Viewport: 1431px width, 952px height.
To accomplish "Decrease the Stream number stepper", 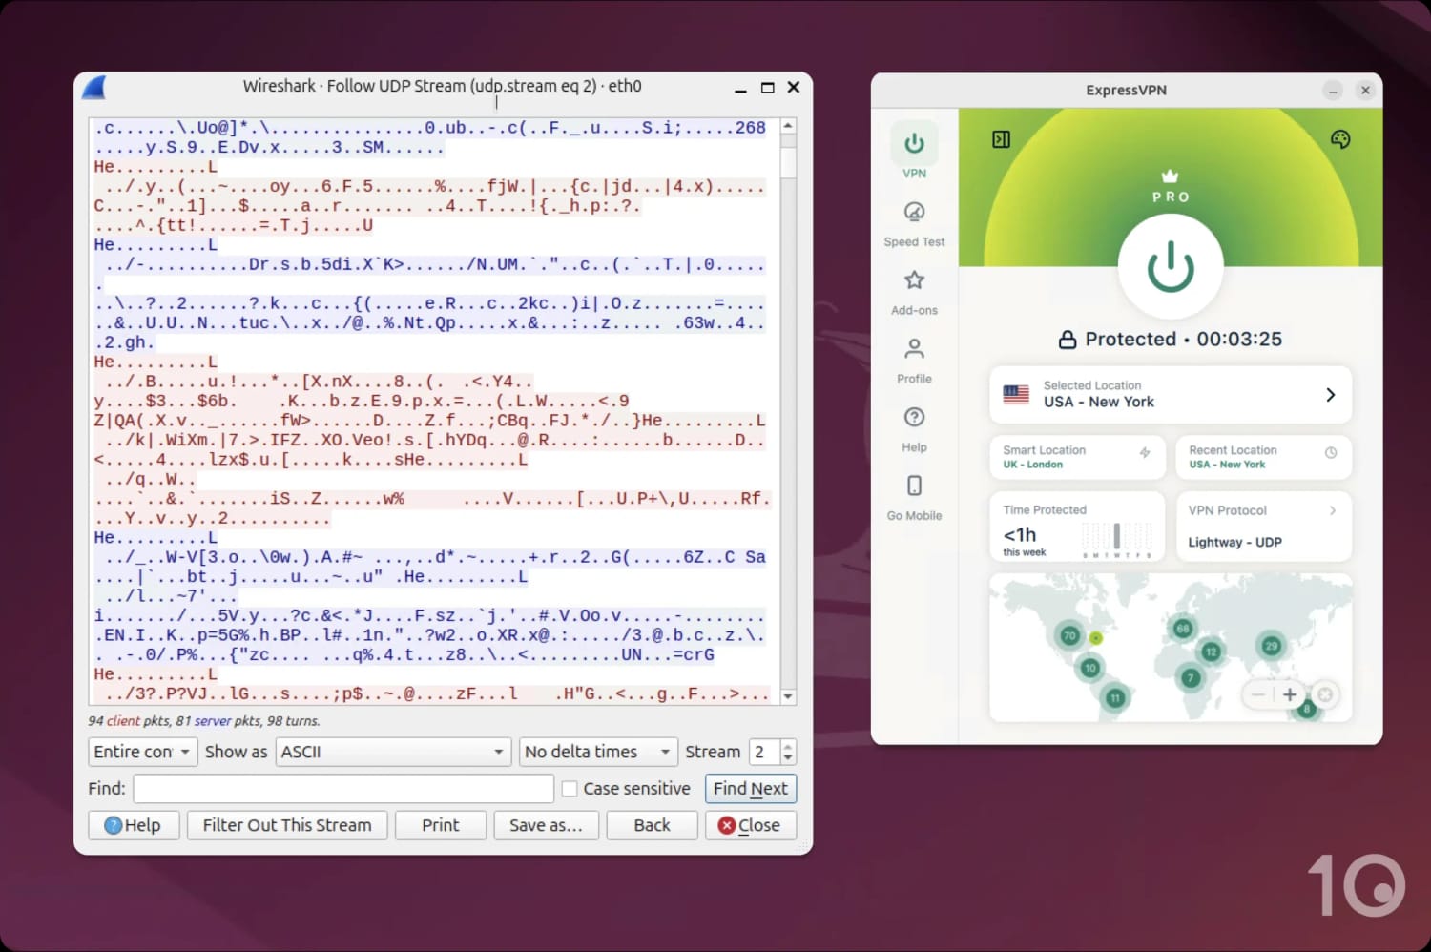I will 787,758.
